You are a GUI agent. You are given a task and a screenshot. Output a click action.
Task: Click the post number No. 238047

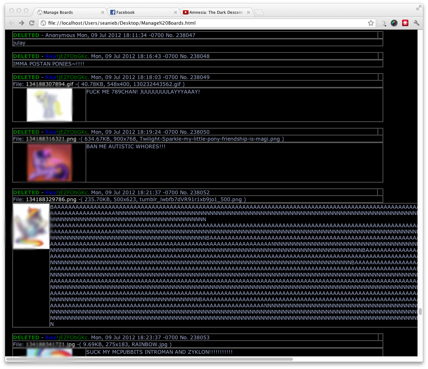tap(180, 35)
